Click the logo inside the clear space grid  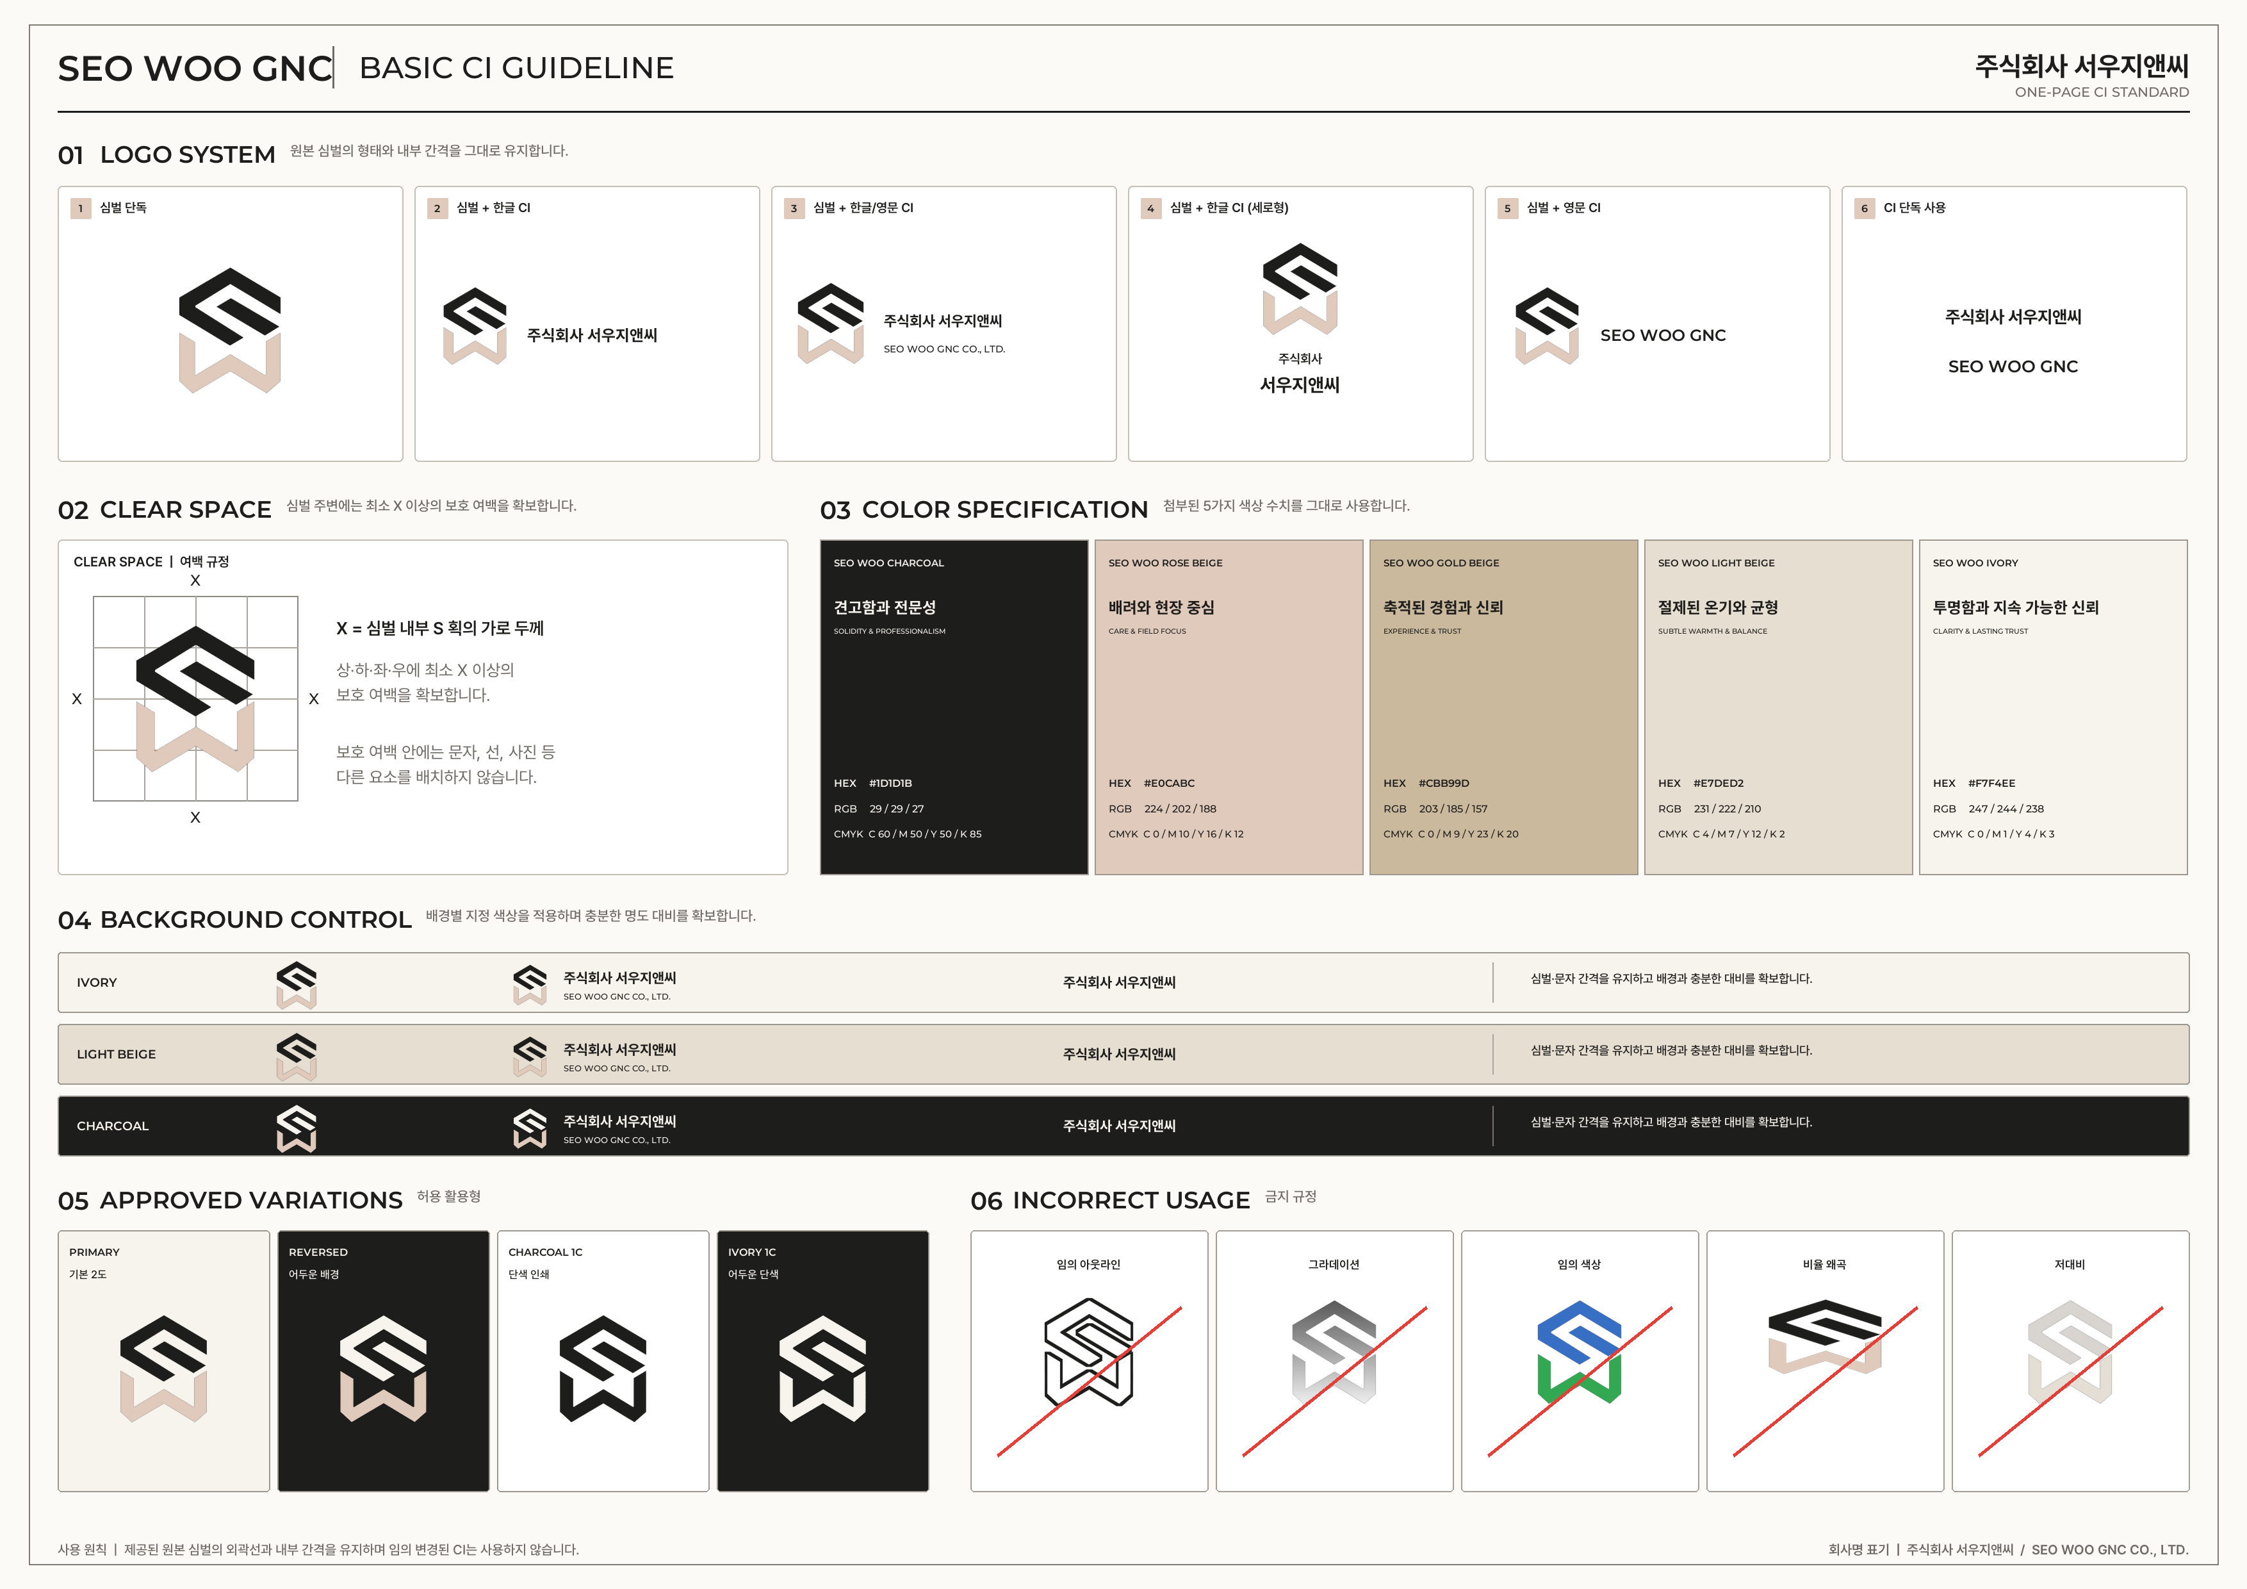tap(195, 699)
